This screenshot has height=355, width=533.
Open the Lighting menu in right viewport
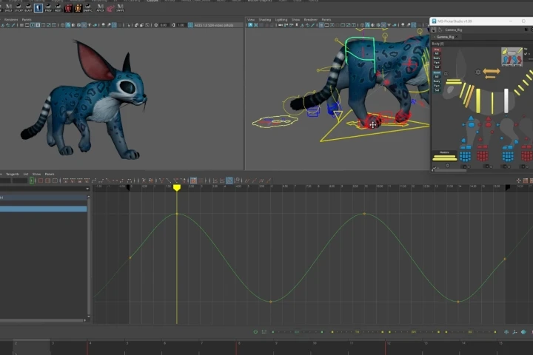click(281, 20)
